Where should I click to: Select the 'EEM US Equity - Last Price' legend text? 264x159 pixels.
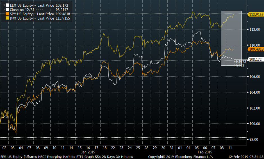click(32, 5)
